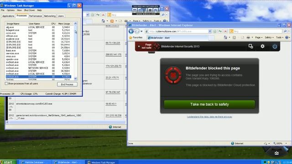Open the Help menu in Task Manager
Viewport: 292px width, 164px height.
click(x=39, y=10)
